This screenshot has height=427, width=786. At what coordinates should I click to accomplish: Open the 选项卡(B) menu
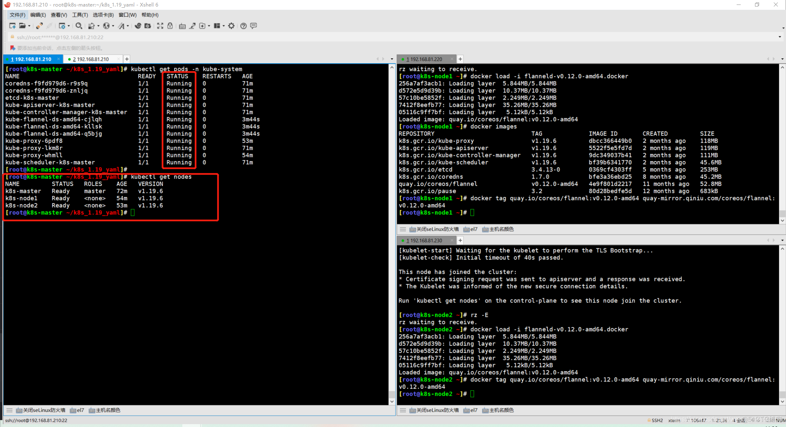103,15
